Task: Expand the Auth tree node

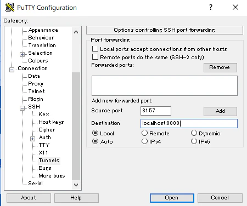Action: point(32,139)
